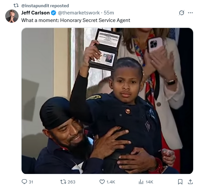The height and width of the screenshot is (189, 199).
Task: Click Jeff Carlson's profile avatar
Action: (12, 16)
